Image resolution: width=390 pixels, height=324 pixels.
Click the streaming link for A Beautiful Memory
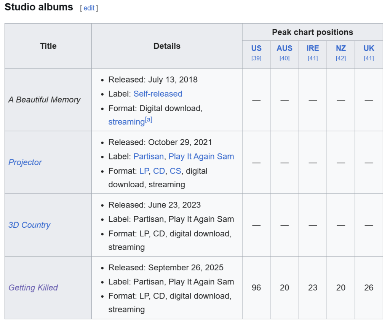click(x=126, y=122)
